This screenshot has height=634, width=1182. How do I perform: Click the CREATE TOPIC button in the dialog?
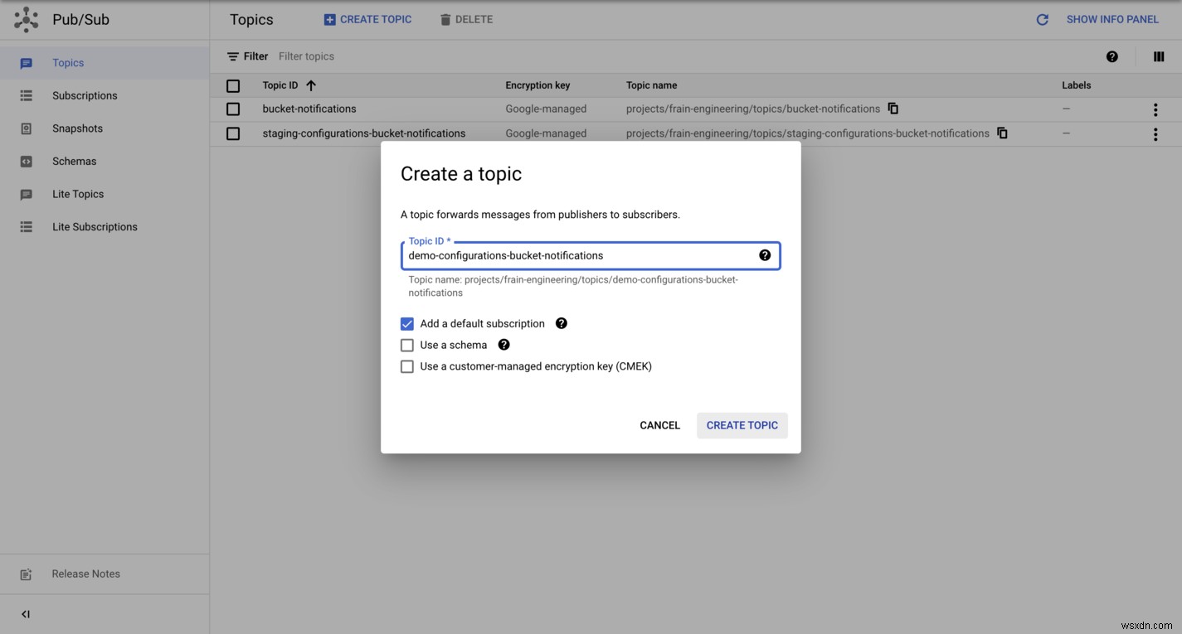tap(741, 424)
